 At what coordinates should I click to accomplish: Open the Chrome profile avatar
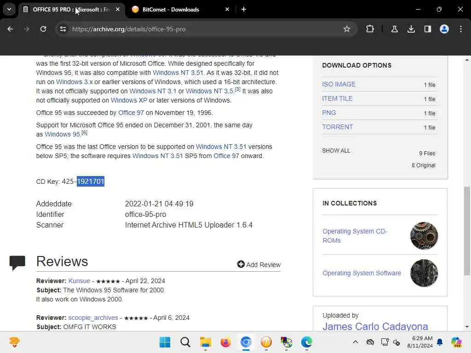[x=444, y=29]
